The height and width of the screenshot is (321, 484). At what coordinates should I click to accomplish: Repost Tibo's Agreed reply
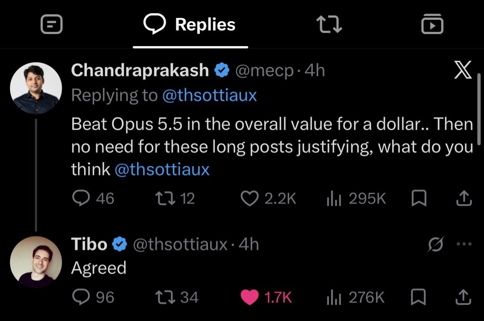tap(177, 297)
